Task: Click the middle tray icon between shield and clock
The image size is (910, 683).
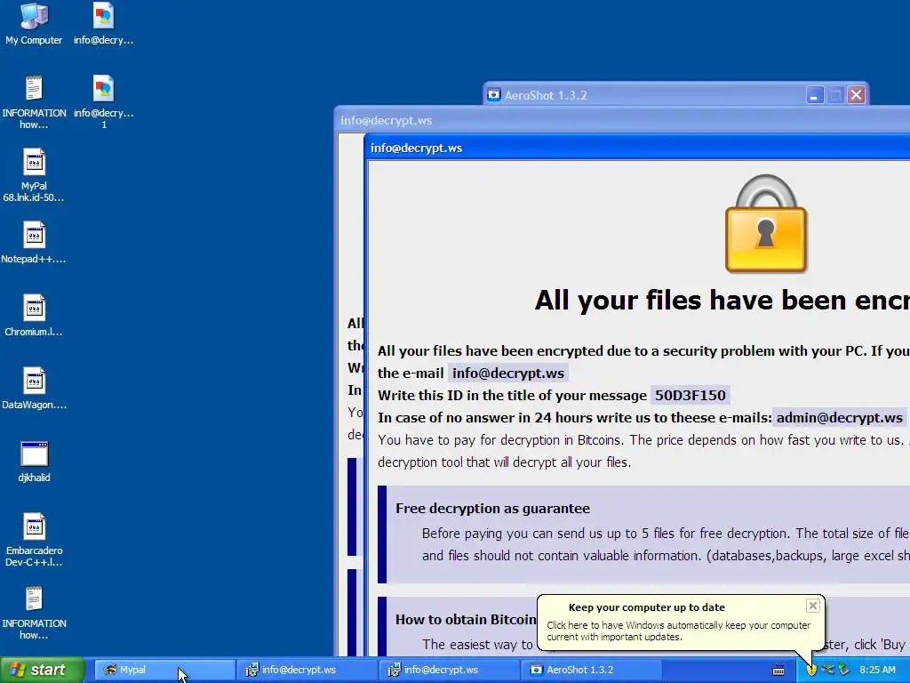Action: [827, 670]
